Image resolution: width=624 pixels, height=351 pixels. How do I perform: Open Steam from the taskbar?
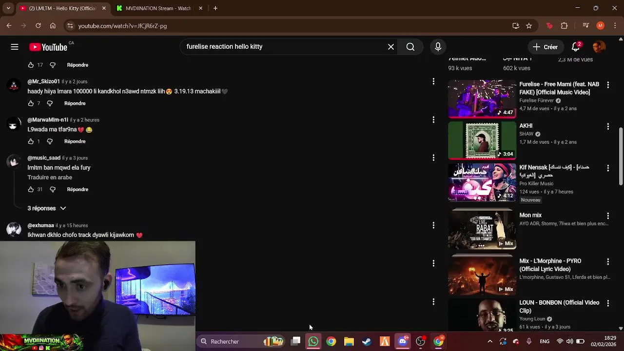click(x=367, y=341)
